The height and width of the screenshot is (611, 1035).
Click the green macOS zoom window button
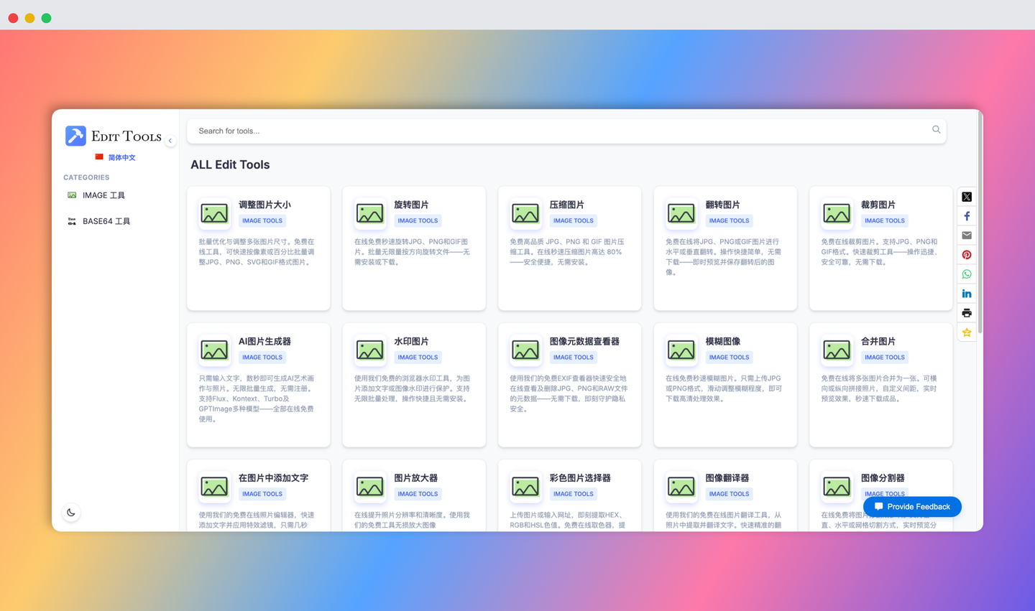(46, 18)
